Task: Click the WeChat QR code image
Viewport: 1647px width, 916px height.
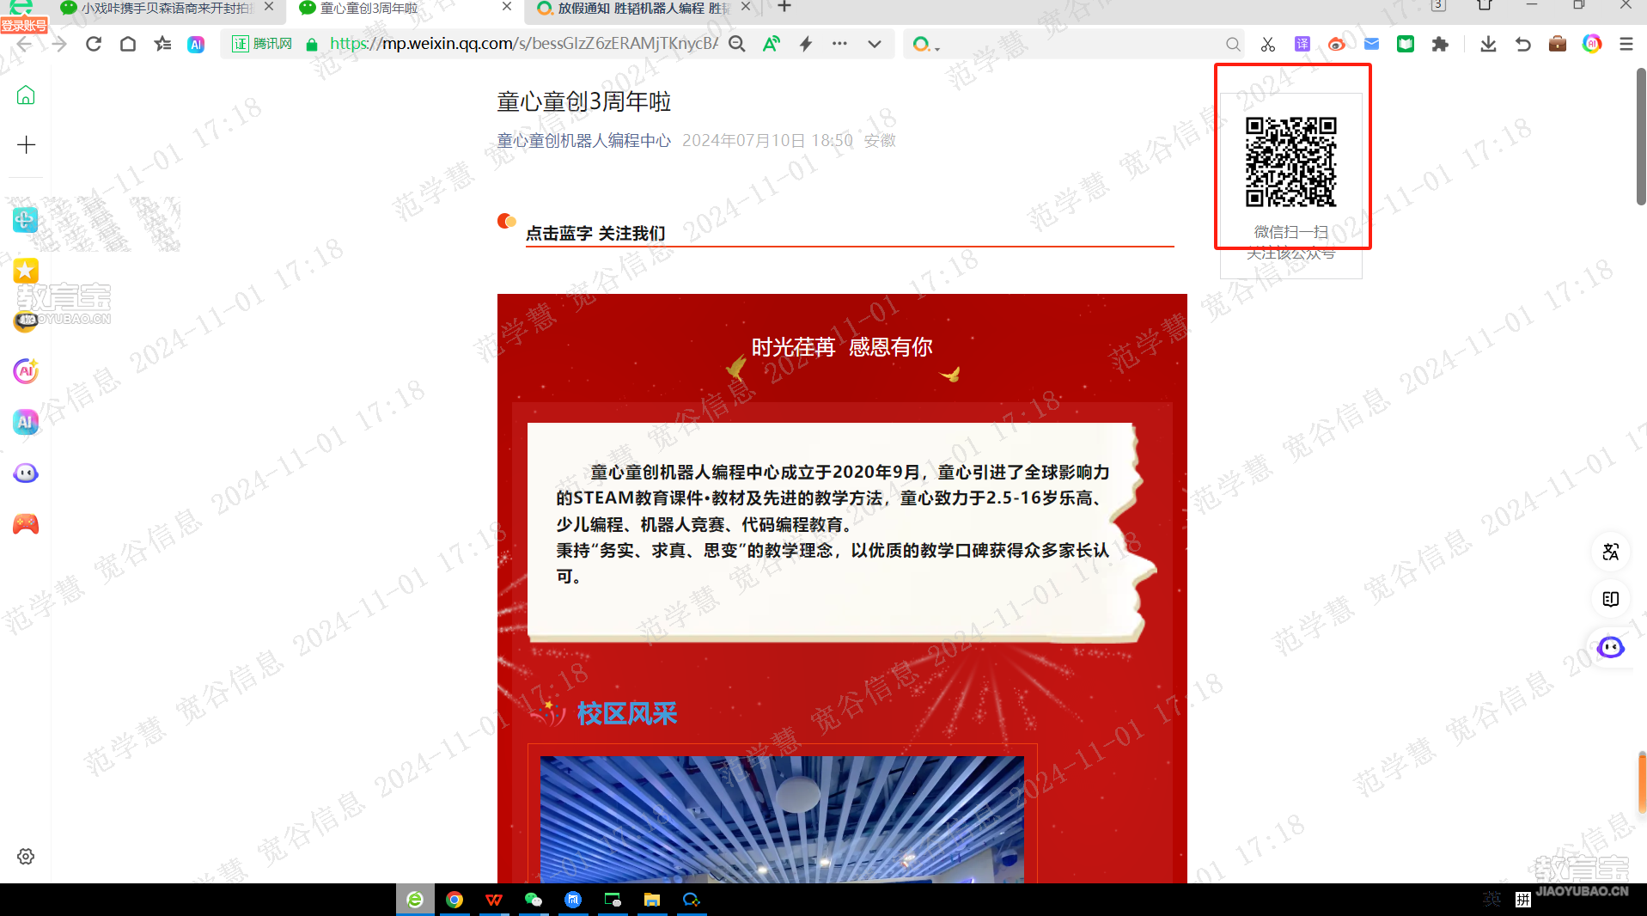Action: [1290, 162]
